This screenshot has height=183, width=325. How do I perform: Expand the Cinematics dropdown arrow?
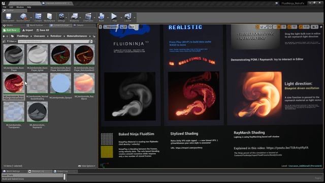[95, 18]
